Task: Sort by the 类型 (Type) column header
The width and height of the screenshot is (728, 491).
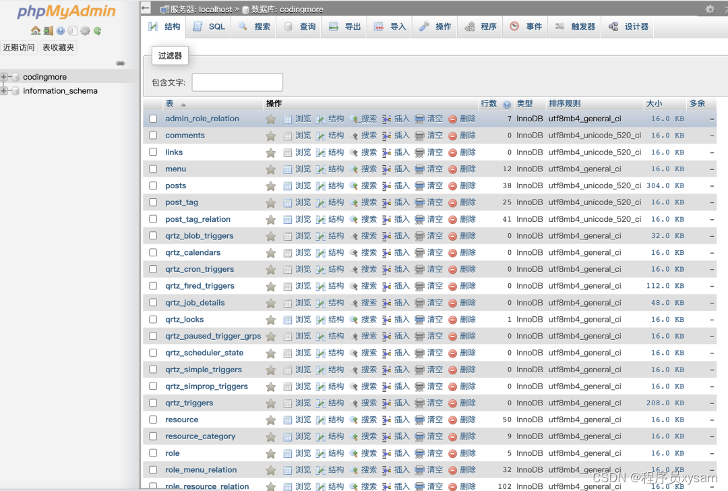Action: 524,104
